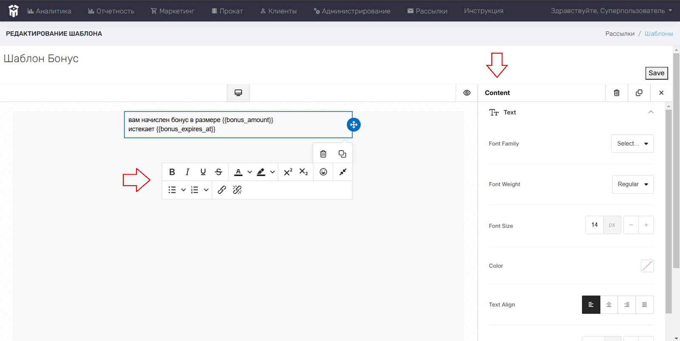Open the Администрирование menu
The height and width of the screenshot is (341, 680).
coord(352,11)
